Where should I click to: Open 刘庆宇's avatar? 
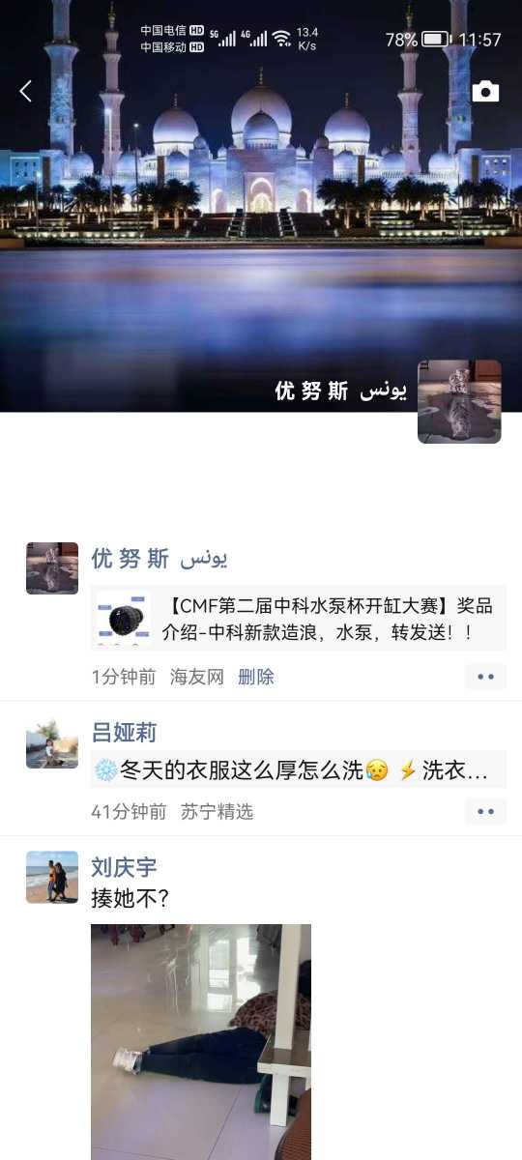tap(52, 877)
